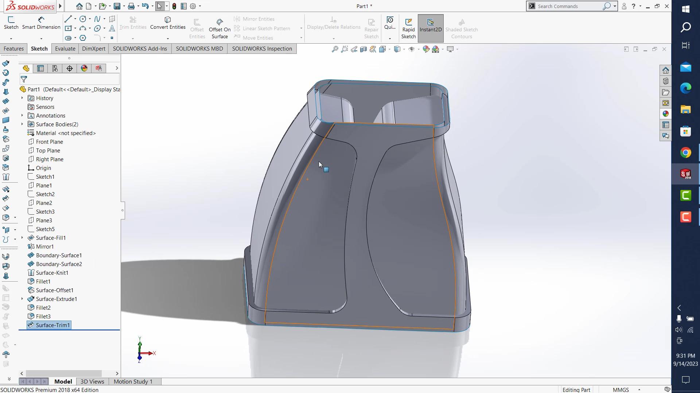Click the Rebuild traffic light icon
This screenshot has width=700, height=393.
(174, 6)
